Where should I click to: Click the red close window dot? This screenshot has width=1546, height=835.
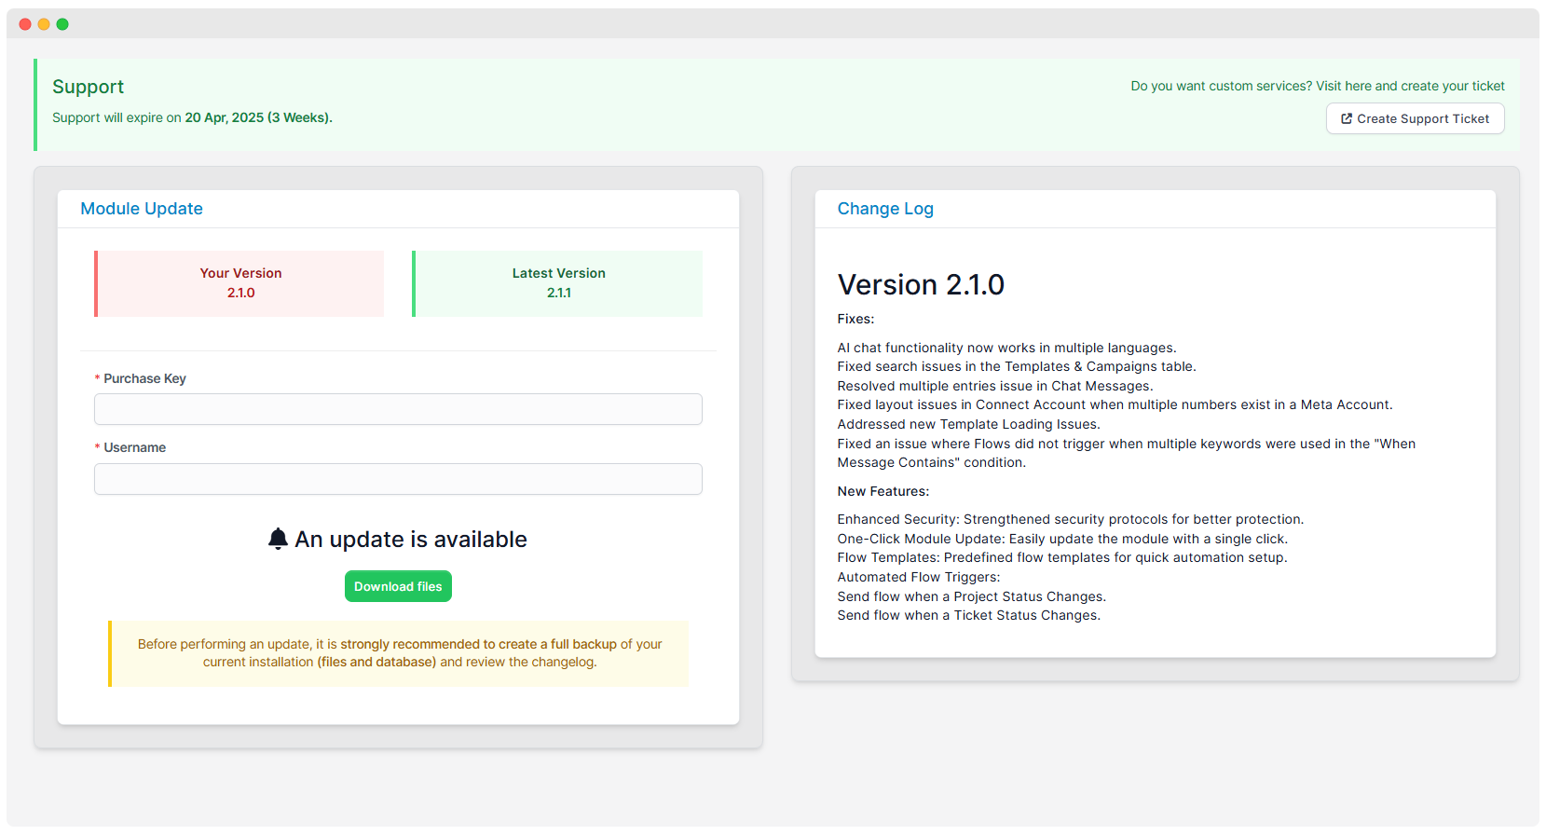25,24
